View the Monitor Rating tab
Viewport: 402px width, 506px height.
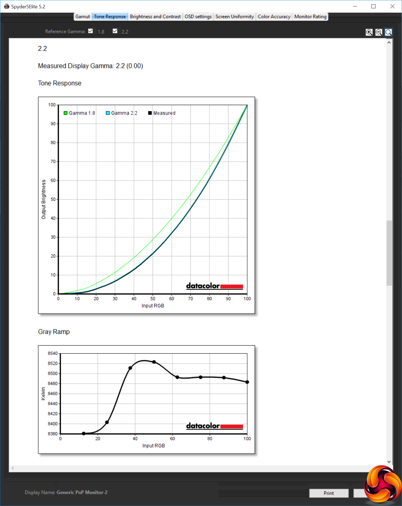point(310,17)
